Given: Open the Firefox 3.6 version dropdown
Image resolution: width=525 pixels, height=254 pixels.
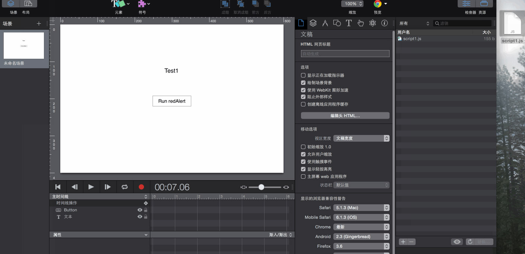Looking at the screenshot, I should [x=361, y=246].
